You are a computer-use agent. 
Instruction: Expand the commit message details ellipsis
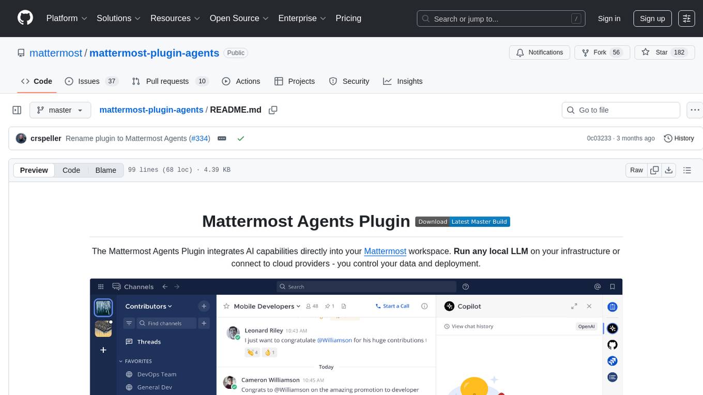222,139
